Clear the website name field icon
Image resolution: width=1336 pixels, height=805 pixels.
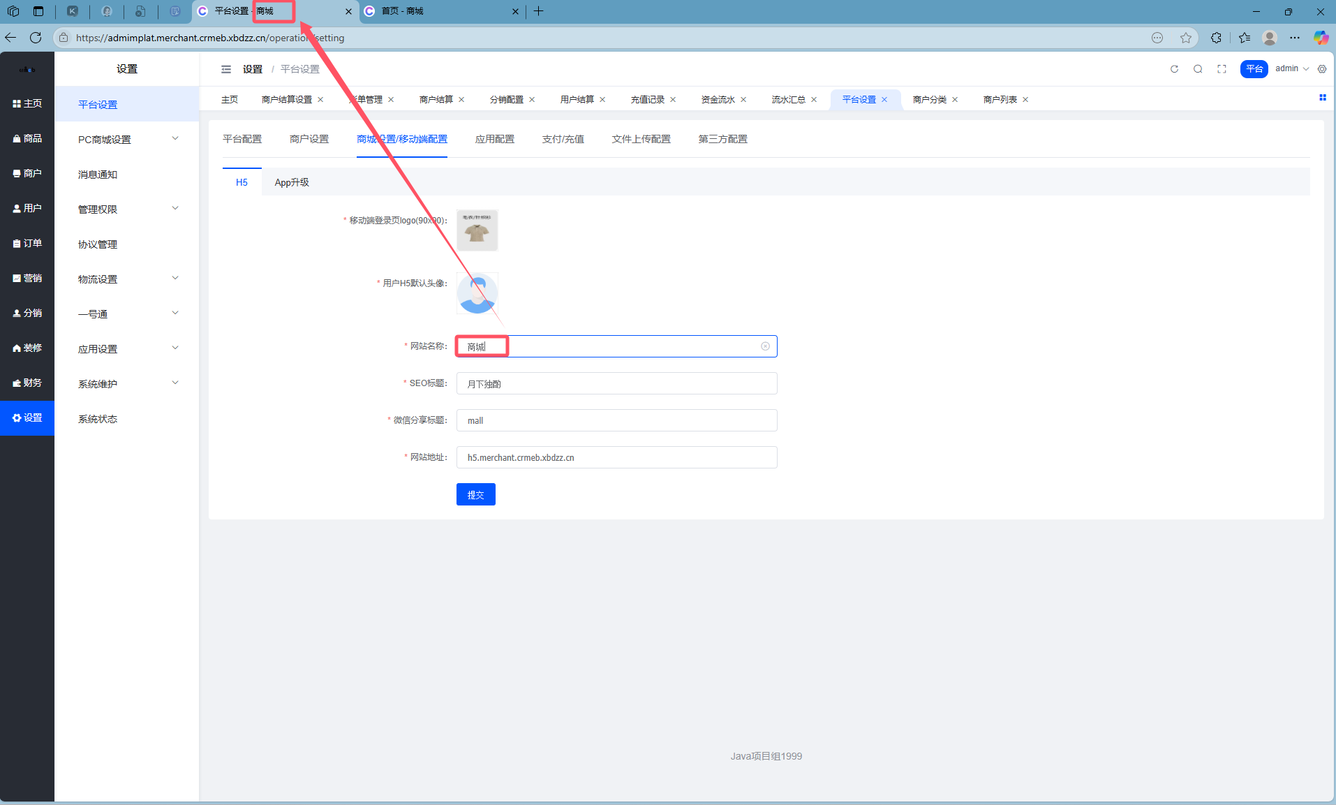(765, 346)
